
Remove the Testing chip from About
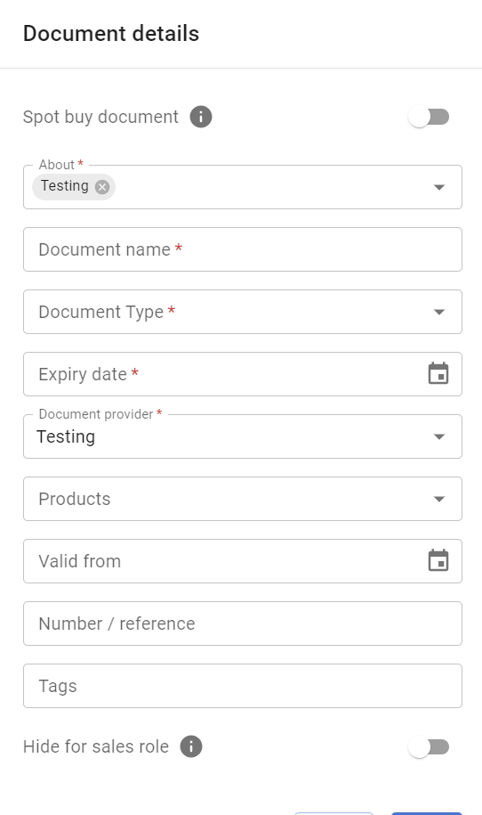click(x=102, y=186)
